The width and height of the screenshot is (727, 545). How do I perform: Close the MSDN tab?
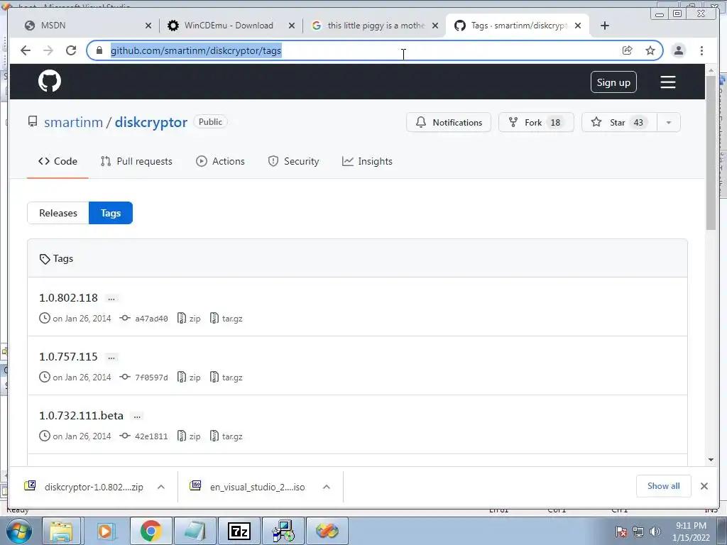[x=148, y=26]
